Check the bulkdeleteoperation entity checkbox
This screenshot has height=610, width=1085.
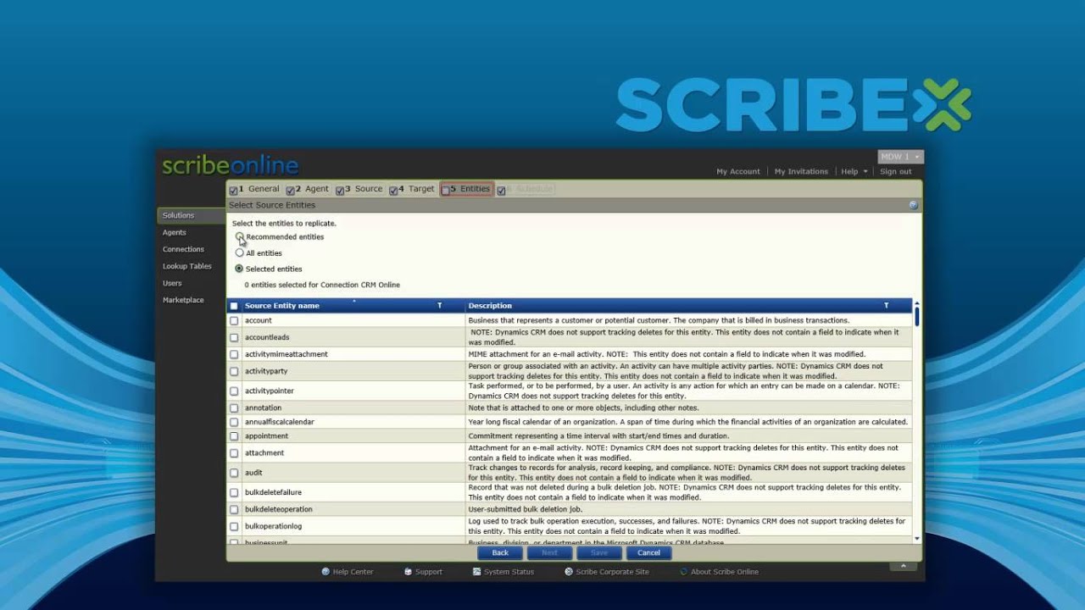234,509
